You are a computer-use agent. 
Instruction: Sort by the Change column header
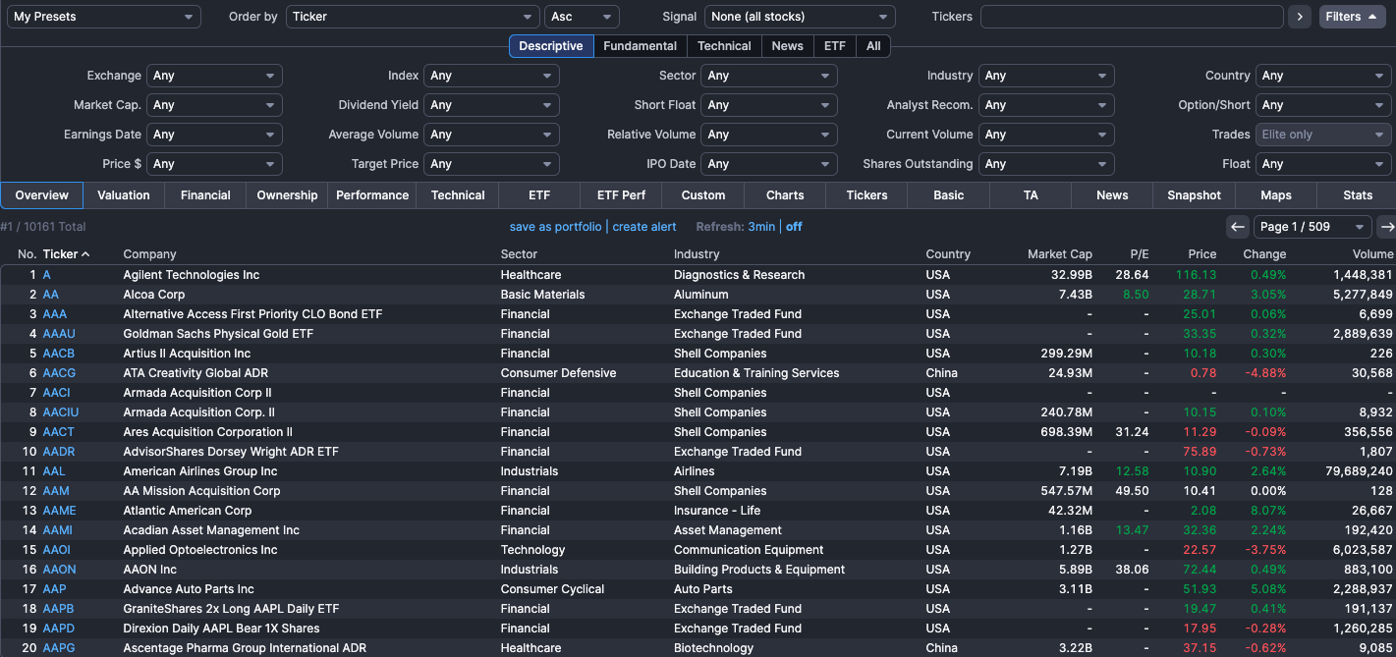pos(1264,254)
